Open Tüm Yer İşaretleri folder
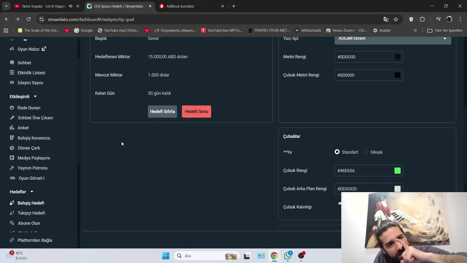This screenshot has width=467, height=263. click(445, 30)
